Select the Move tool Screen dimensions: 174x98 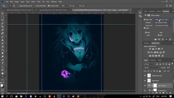pos(2,13)
